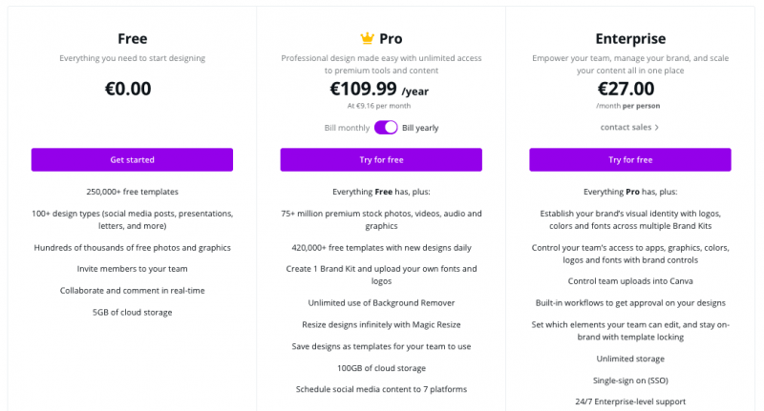Viewport: 764px width, 411px height.
Task: Select the Bill monthly label
Action: click(347, 128)
